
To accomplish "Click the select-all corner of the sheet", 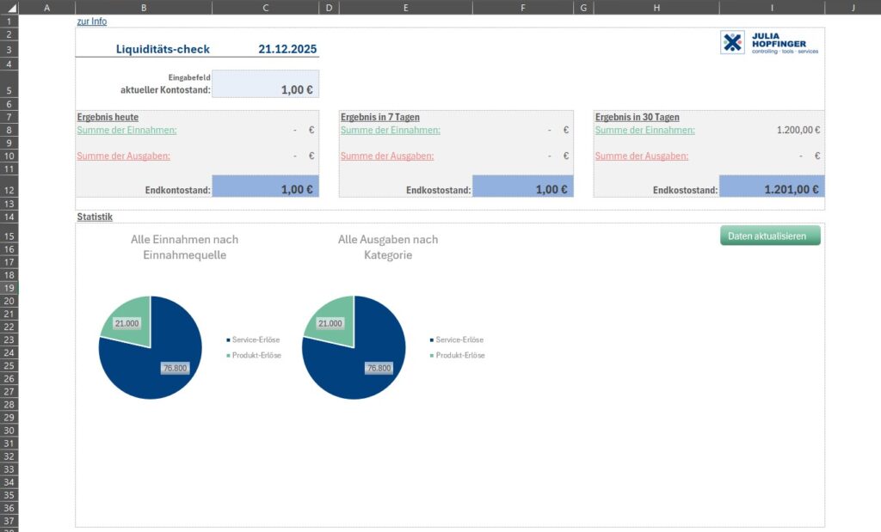I will point(9,7).
